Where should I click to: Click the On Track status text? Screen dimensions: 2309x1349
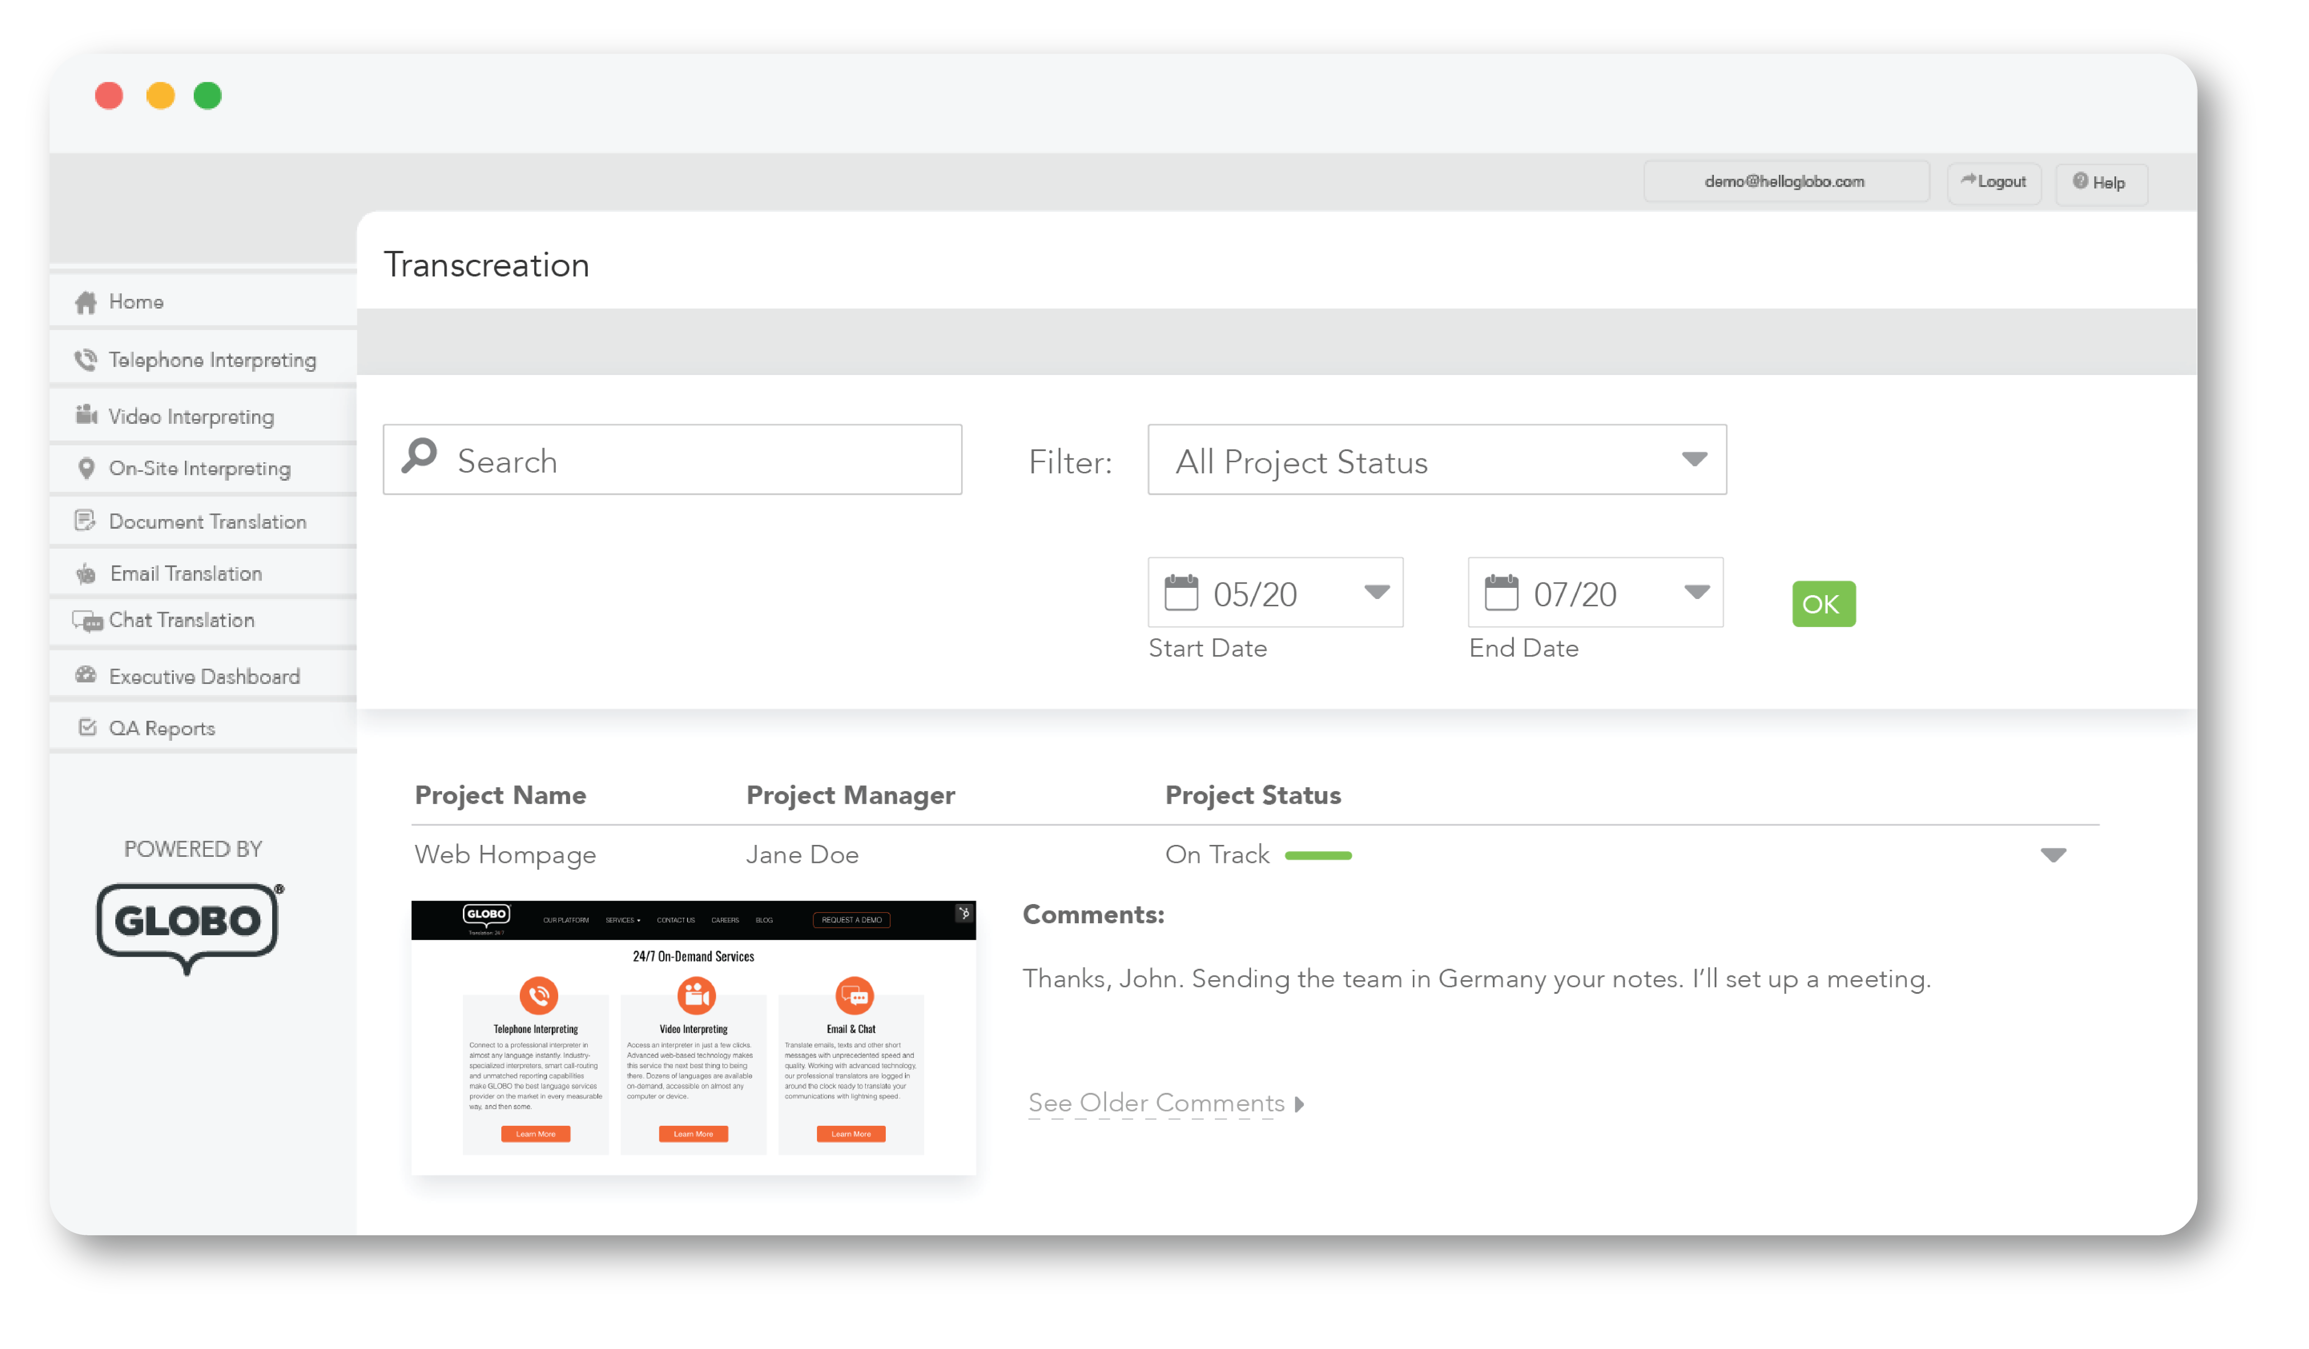tap(1218, 855)
